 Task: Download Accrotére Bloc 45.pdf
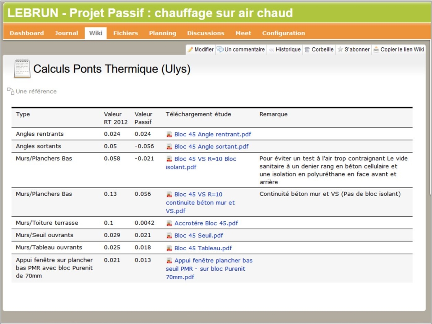click(206, 223)
